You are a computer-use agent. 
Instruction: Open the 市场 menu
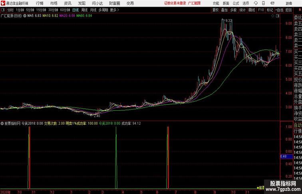54,3
